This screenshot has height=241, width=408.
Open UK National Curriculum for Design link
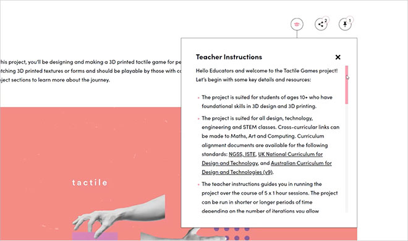262,159
